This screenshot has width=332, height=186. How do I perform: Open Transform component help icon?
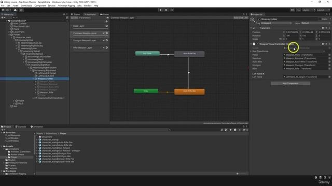coord(323,28)
